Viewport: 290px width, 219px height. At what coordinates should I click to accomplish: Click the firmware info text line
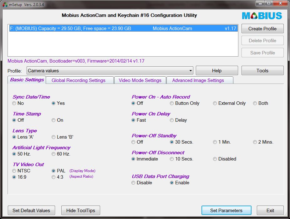pos(76,61)
